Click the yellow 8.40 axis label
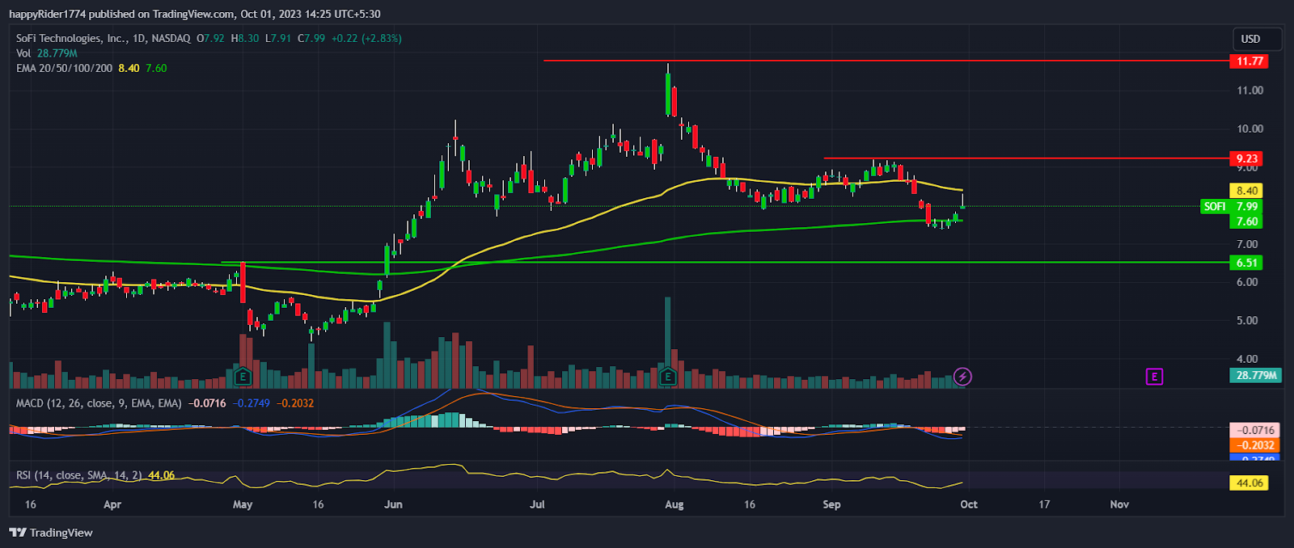The height and width of the screenshot is (548, 1294). point(1245,191)
